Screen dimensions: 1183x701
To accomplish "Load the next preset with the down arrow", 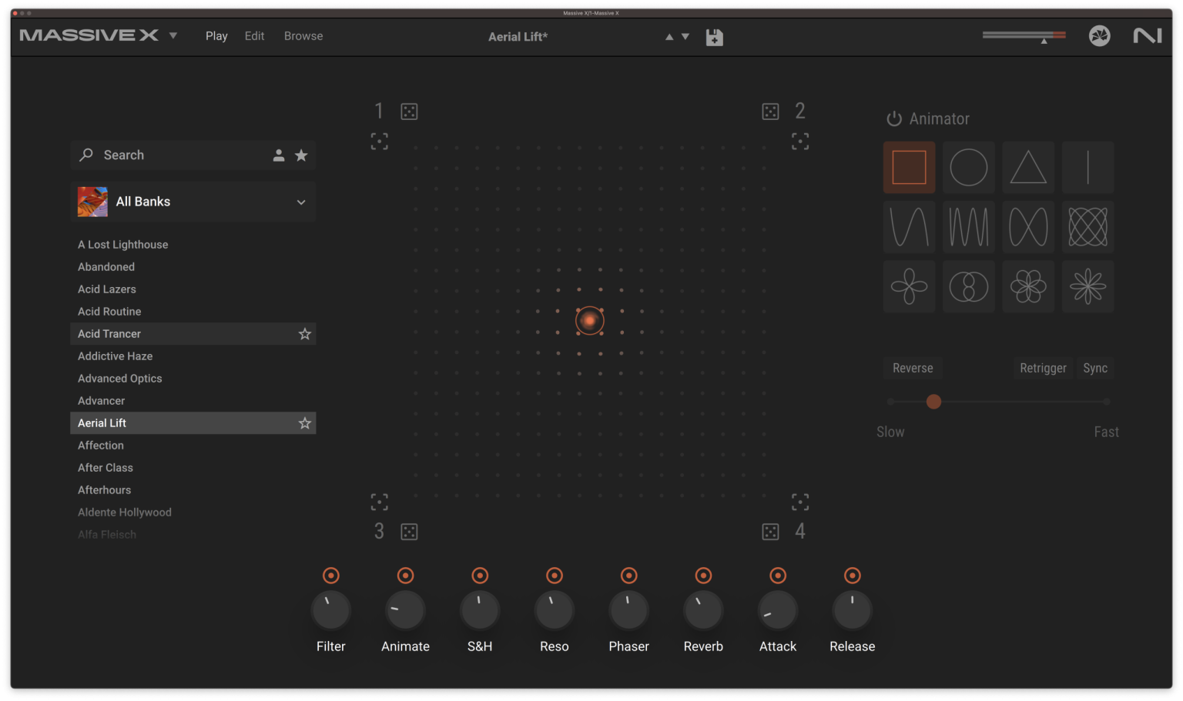I will [684, 36].
